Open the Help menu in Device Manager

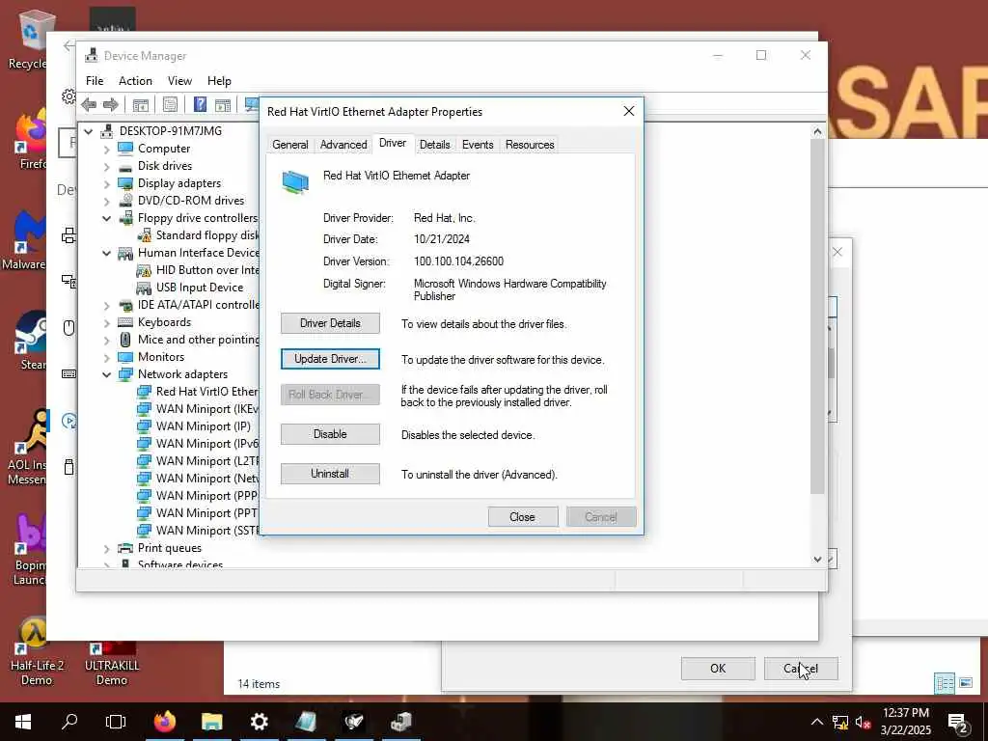[219, 81]
